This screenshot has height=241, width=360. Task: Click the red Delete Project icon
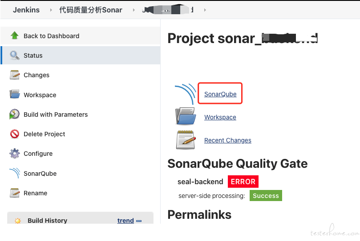(15, 134)
